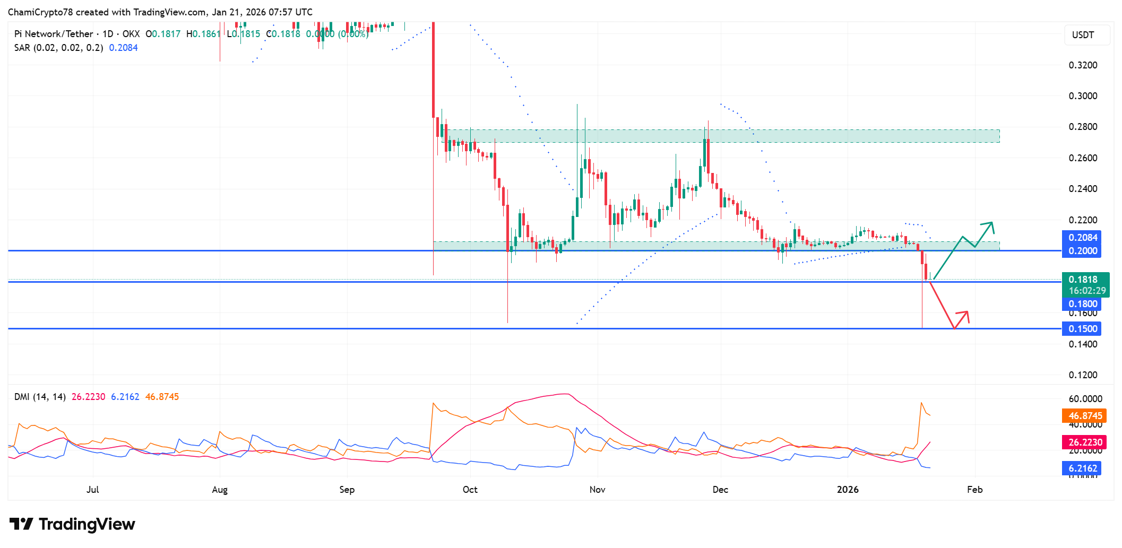Select the blue 0.2084 SAR price tag
The image size is (1122, 548).
1082,238
